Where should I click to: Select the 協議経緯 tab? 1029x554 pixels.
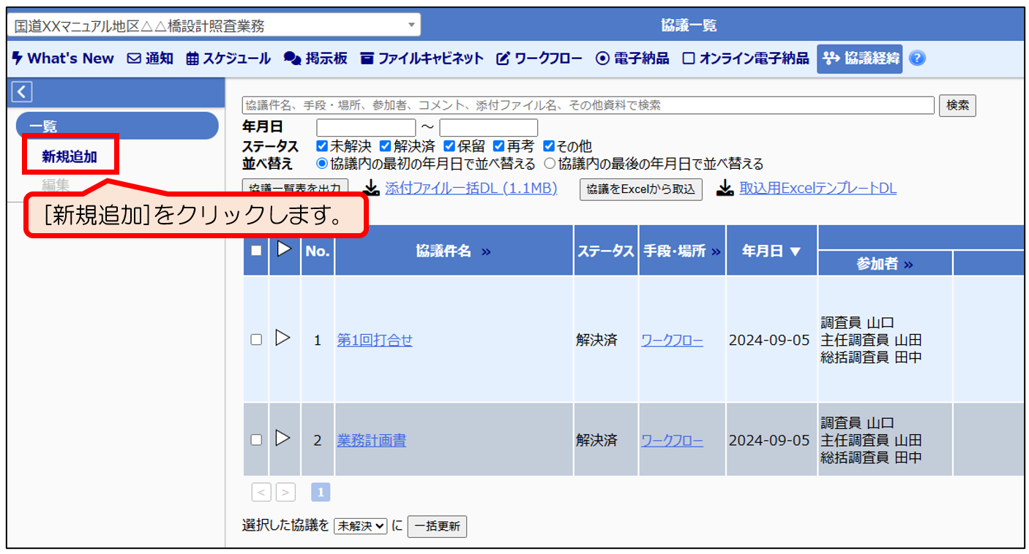pyautogui.click(x=860, y=58)
